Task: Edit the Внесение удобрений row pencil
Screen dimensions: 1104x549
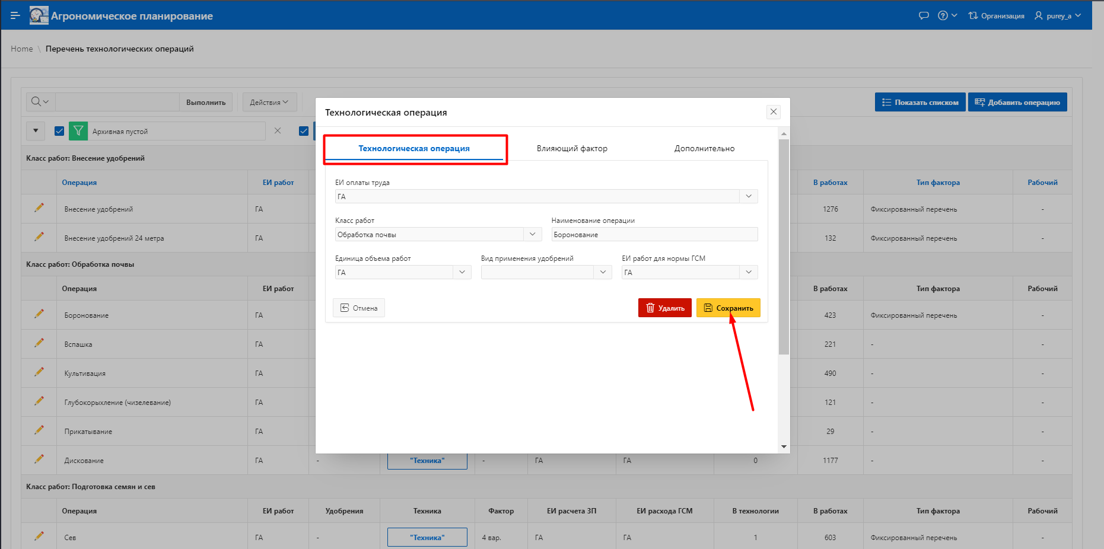Action: point(39,208)
